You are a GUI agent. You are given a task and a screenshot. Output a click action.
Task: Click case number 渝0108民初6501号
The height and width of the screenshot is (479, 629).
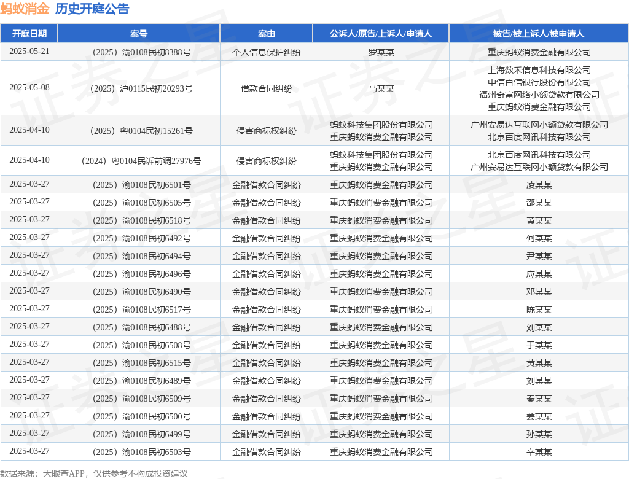pos(142,185)
